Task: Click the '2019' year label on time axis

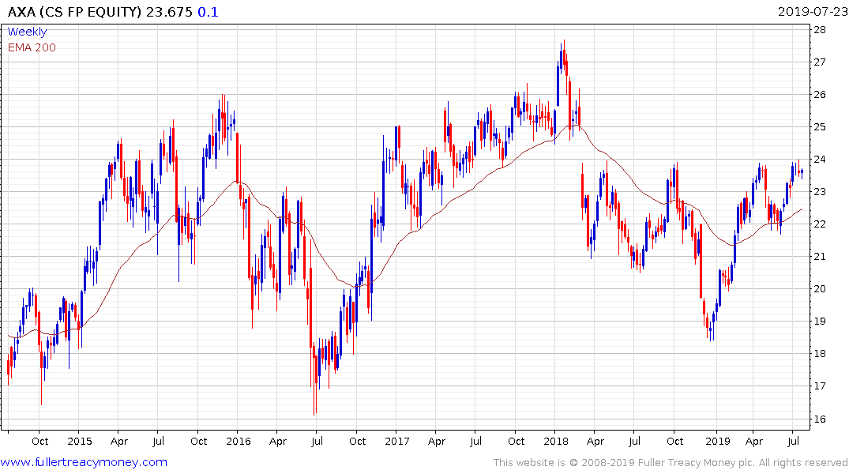Action: 717,441
